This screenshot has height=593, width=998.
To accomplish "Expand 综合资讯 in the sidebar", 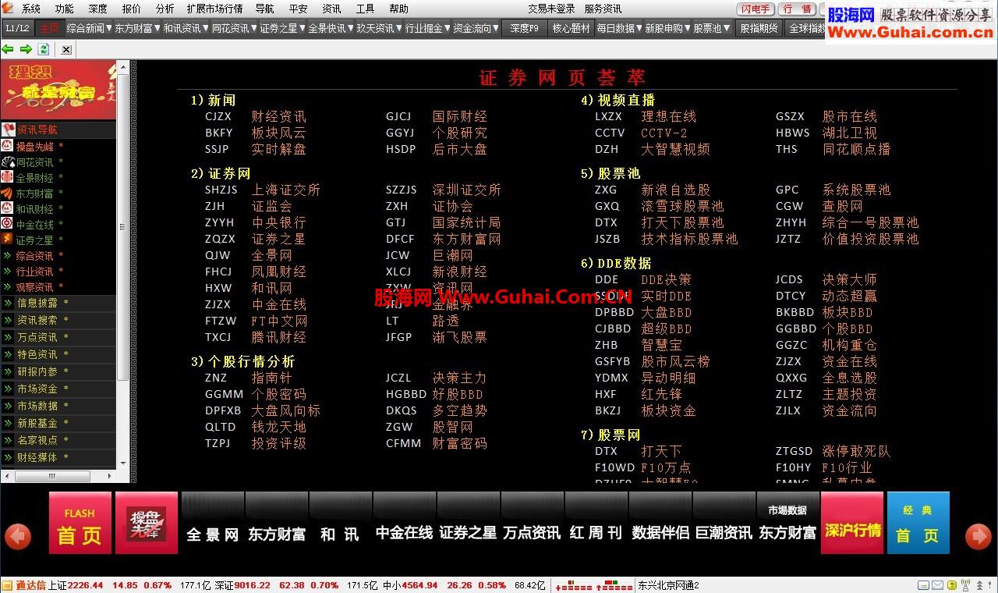I will tap(35, 256).
